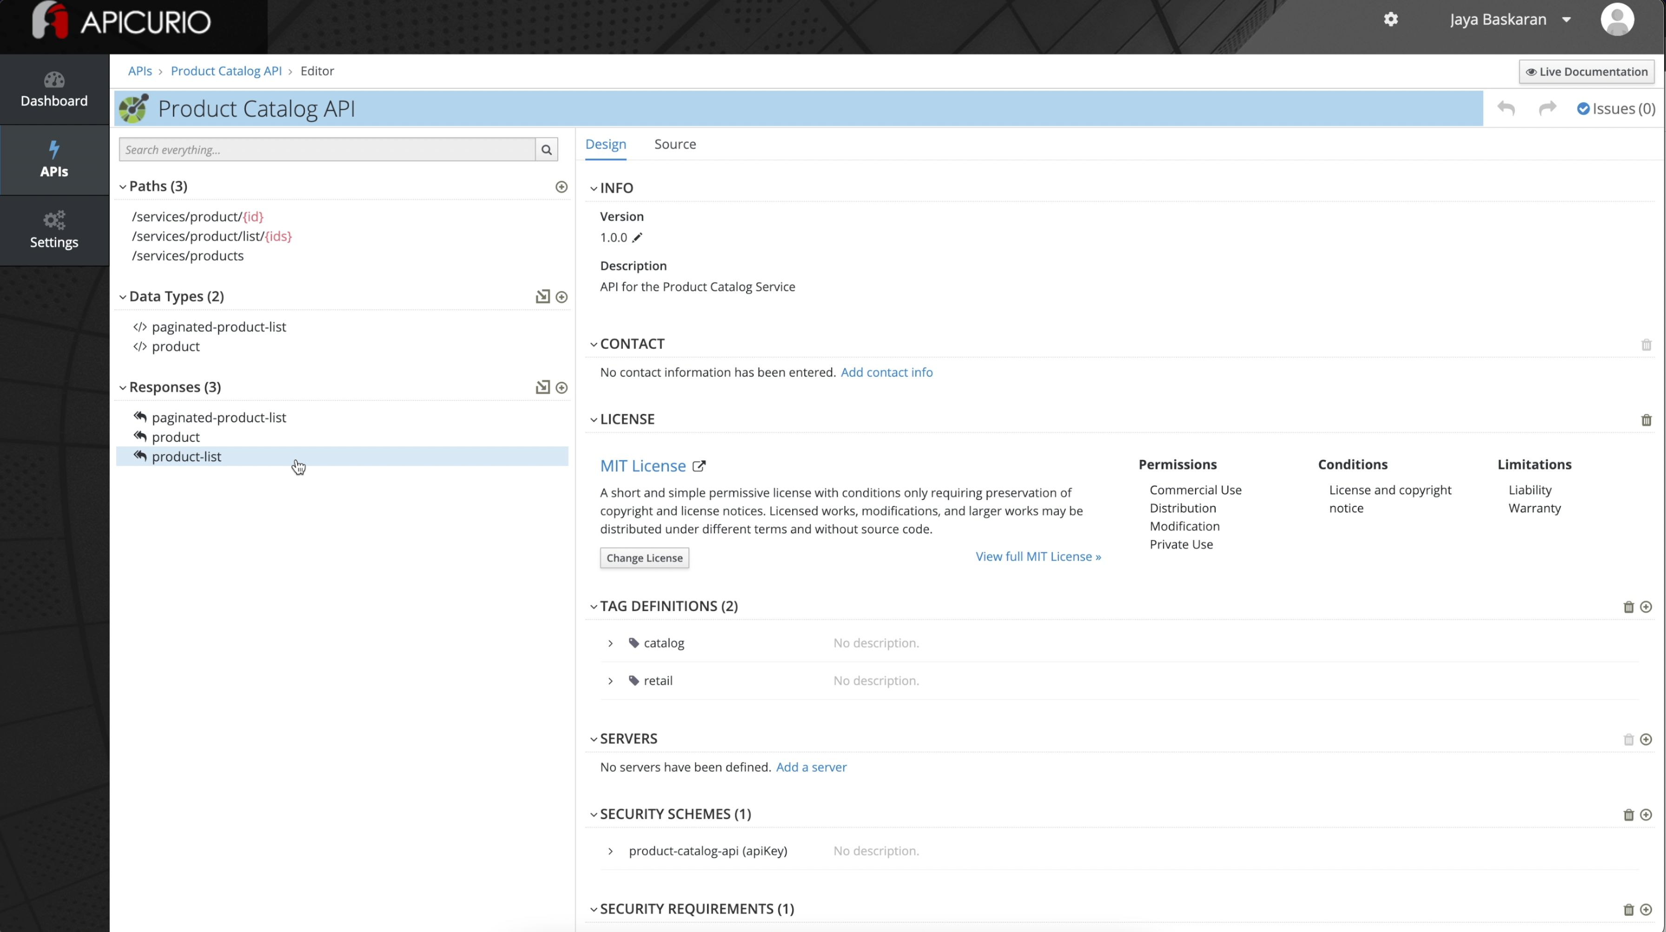This screenshot has height=932, width=1666.
Task: Add a new path with plus icon
Action: coord(562,187)
